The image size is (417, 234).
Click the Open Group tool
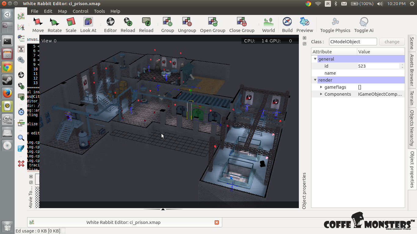click(213, 25)
